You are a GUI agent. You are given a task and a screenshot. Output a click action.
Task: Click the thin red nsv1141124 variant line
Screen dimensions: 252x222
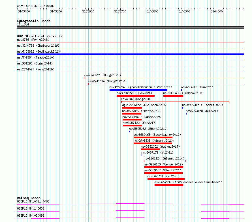(165, 161)
